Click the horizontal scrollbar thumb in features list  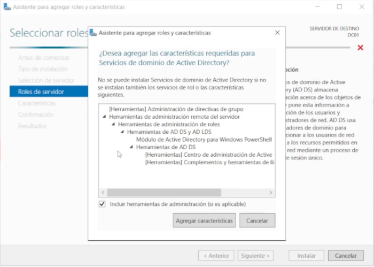click(x=164, y=193)
